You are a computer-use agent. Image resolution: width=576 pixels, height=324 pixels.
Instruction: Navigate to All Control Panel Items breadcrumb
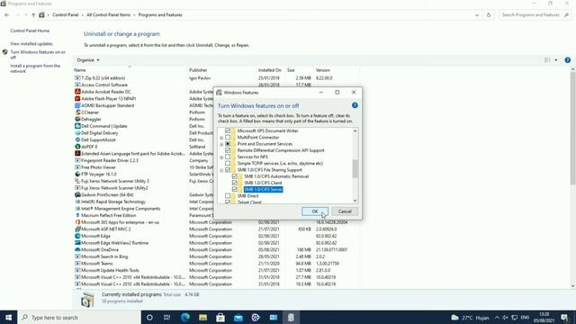108,15
